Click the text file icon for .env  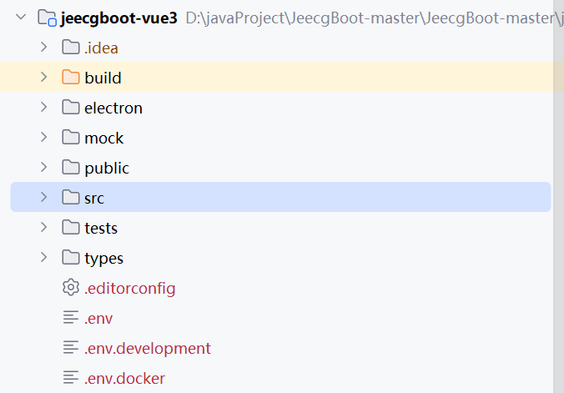coord(70,318)
